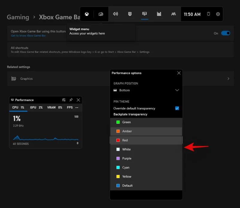240x208 pixels.
Task: Click the Yellow color swatch
Action: point(118,177)
